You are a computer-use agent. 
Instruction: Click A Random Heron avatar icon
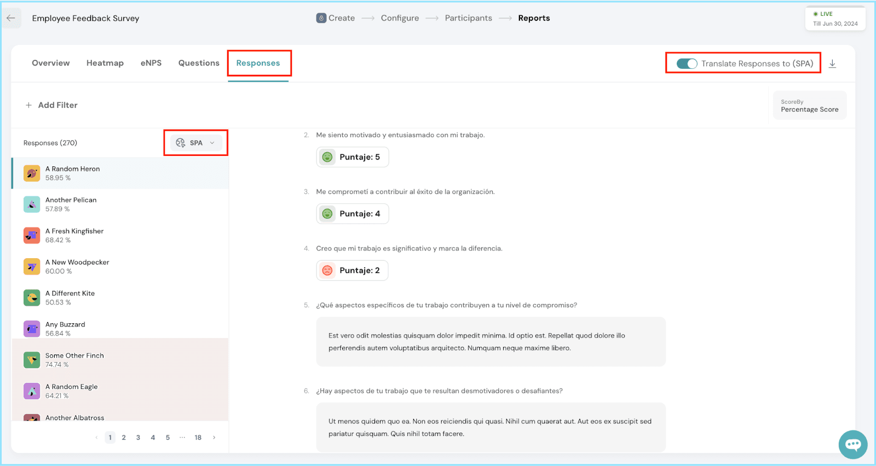32,173
